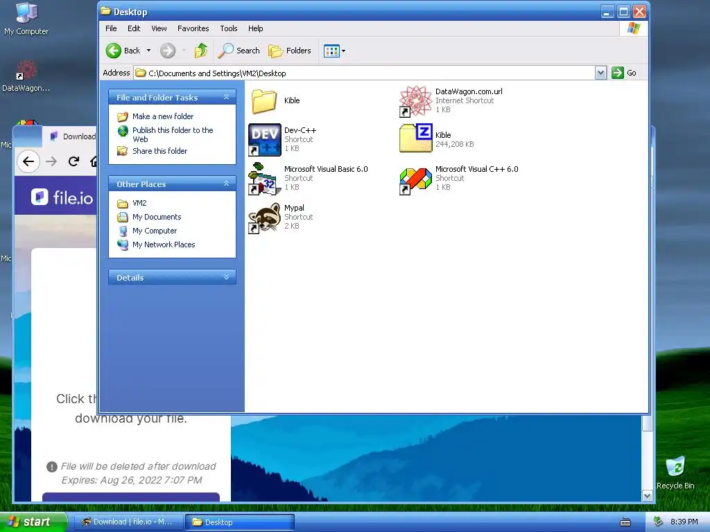Click the system tray notification icon

tap(659, 522)
